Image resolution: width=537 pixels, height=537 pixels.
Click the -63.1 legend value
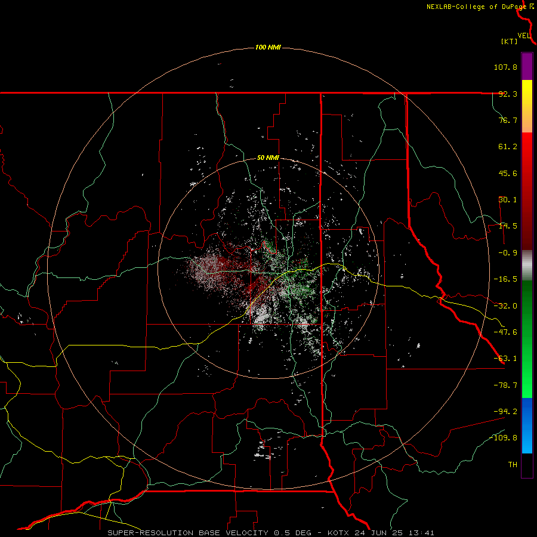point(505,359)
